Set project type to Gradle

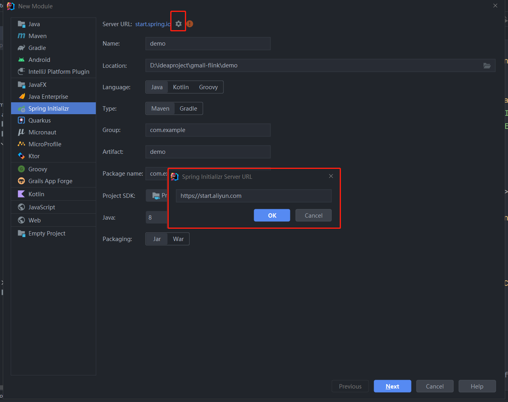pyautogui.click(x=188, y=109)
